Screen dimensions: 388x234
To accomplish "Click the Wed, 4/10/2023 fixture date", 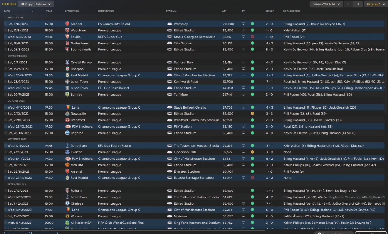I will [19, 107].
